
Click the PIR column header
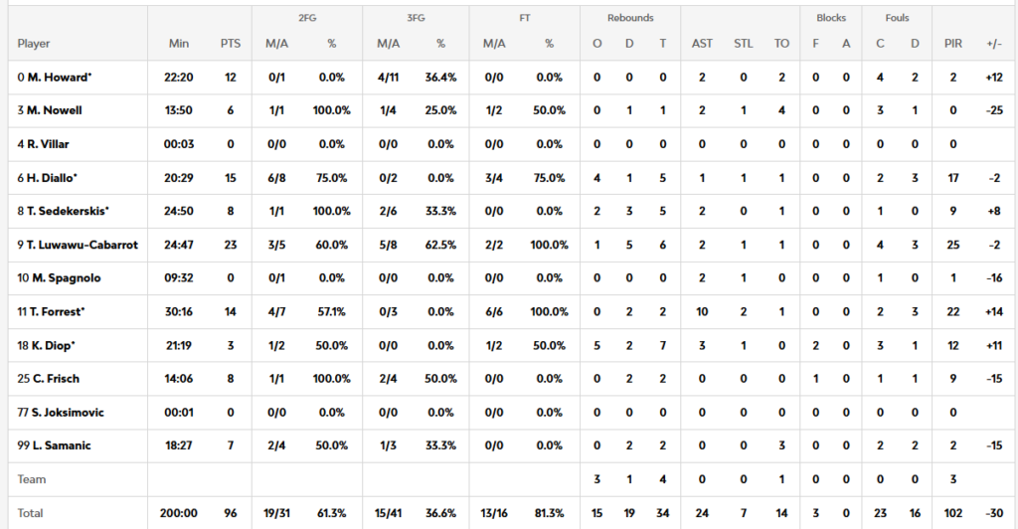point(953,44)
